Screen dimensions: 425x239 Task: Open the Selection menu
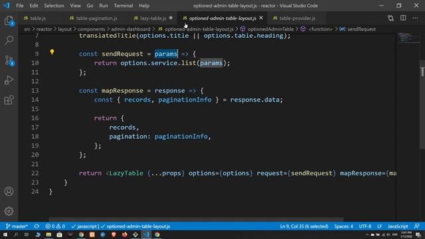tap(54, 5)
